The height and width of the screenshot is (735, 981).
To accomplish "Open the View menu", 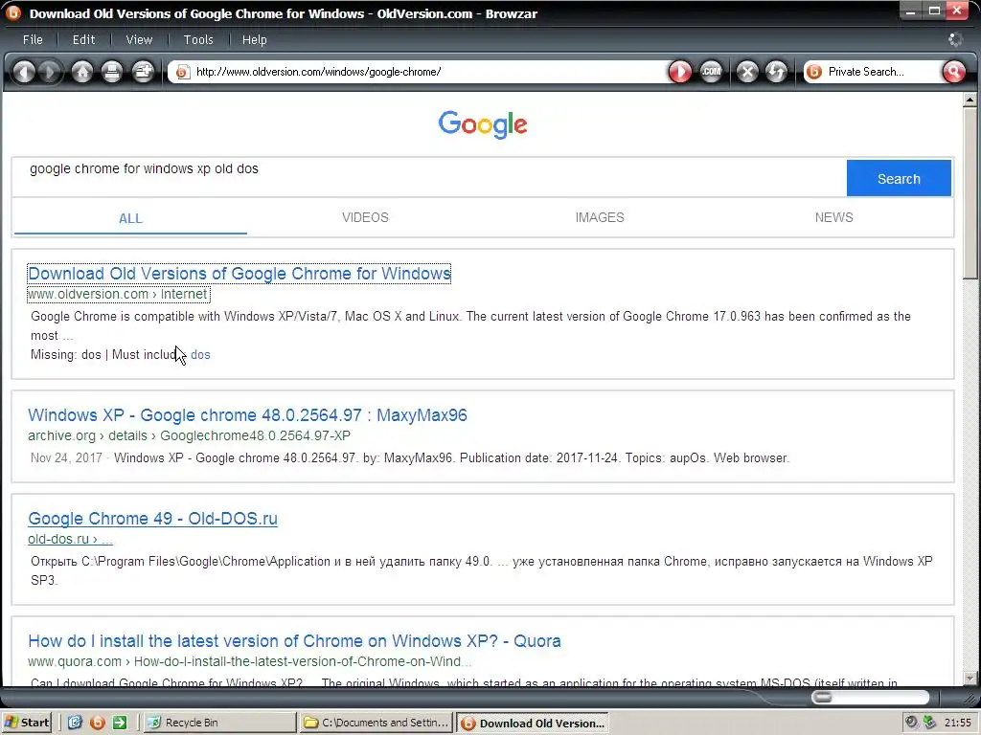I will click(139, 39).
